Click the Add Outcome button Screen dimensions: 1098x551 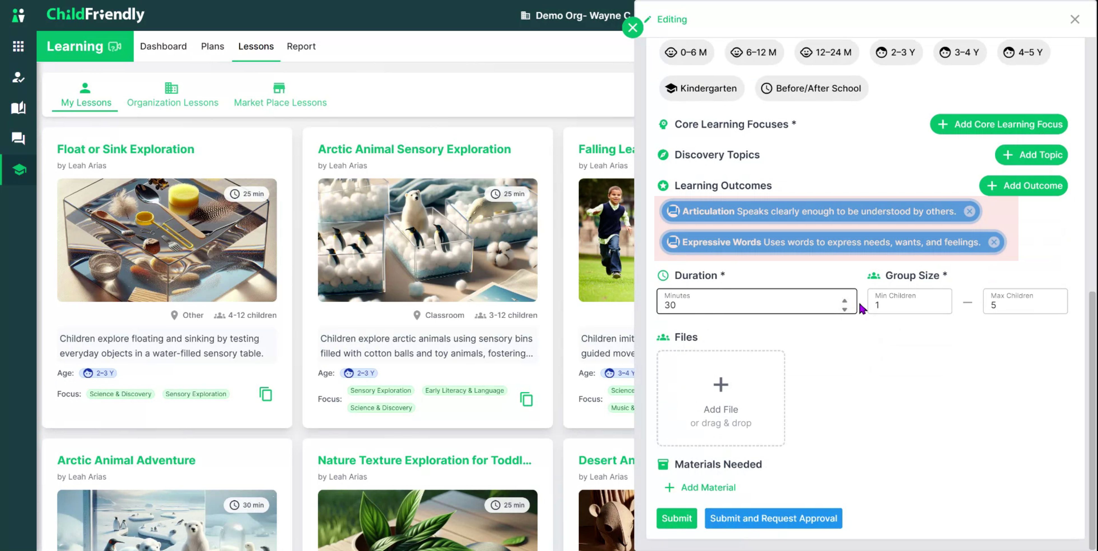pos(1023,186)
